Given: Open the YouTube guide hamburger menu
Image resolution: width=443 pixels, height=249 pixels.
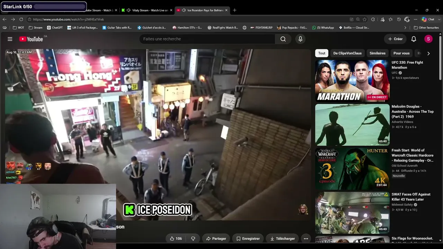Looking at the screenshot, I should pos(10,39).
